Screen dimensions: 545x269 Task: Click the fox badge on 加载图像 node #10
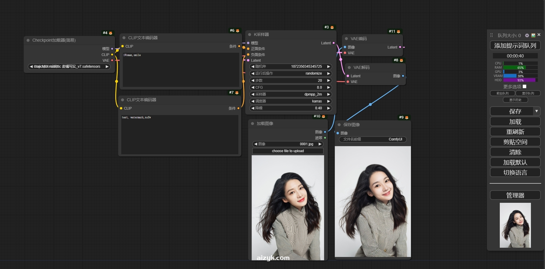323,116
